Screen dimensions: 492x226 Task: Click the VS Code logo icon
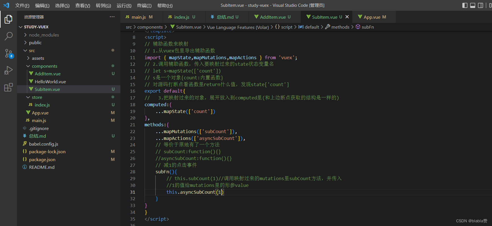[x=6, y=5]
